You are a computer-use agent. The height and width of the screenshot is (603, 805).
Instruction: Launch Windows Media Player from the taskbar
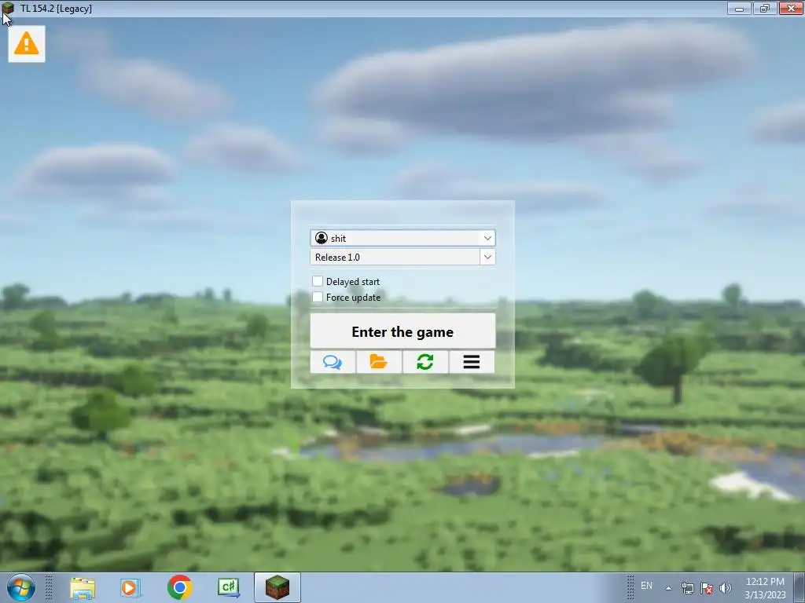point(130,587)
